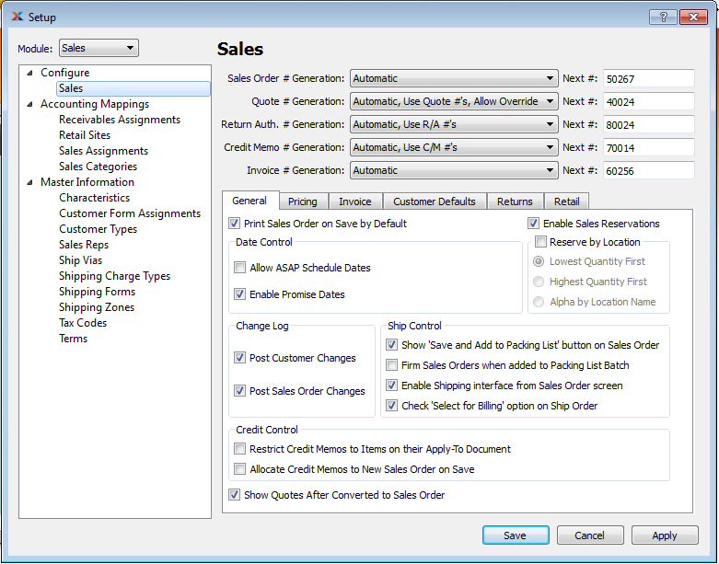
Task: Check Reserve by Location option
Action: pos(541,242)
